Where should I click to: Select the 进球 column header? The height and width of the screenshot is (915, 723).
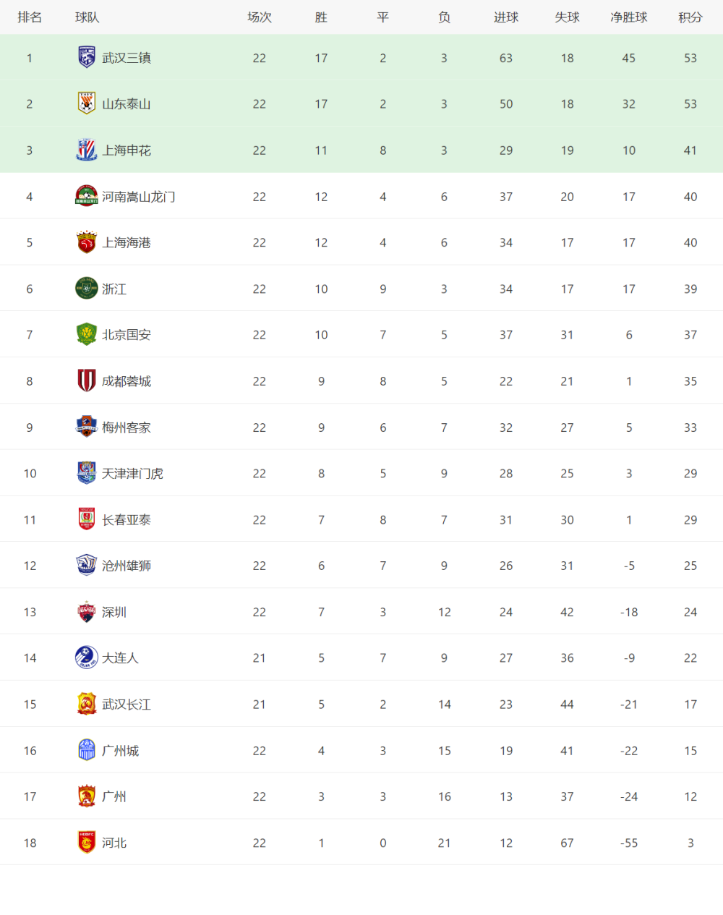[506, 17]
